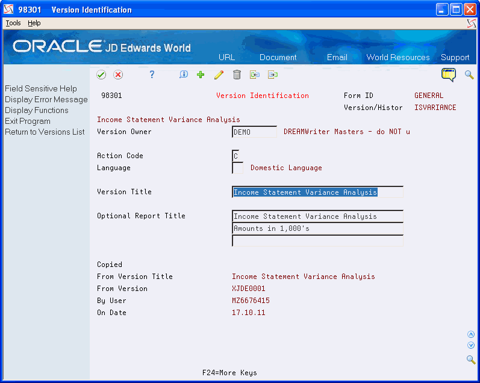Click the green checkmark OK icon
Screen dimensions: 480x383
tap(101, 75)
